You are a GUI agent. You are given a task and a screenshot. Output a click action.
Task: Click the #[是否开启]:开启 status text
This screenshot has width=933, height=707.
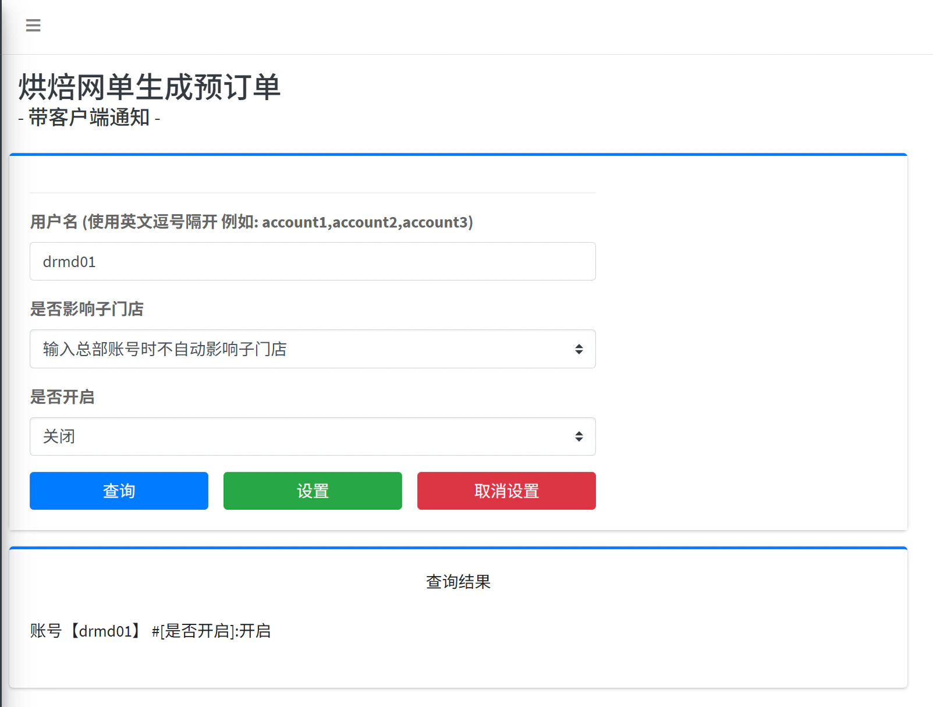point(211,631)
